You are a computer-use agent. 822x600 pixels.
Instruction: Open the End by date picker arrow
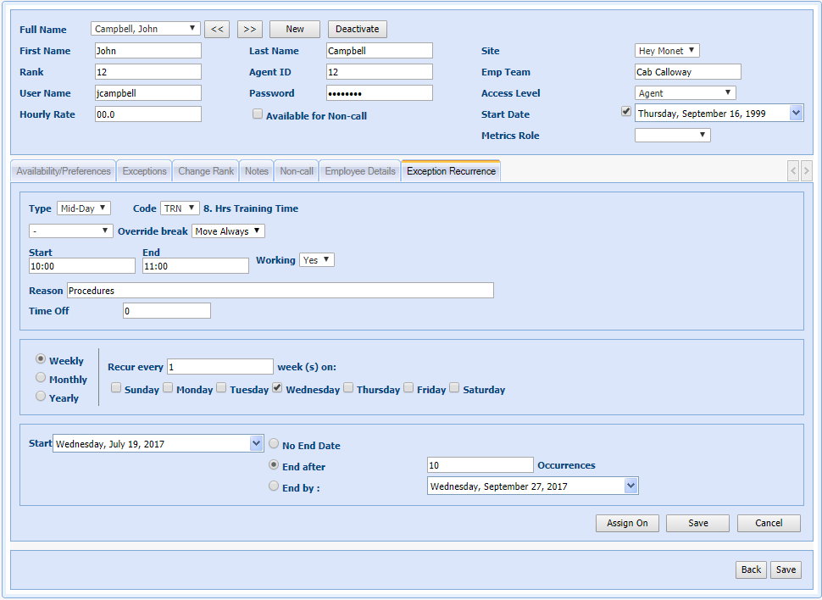(x=630, y=486)
